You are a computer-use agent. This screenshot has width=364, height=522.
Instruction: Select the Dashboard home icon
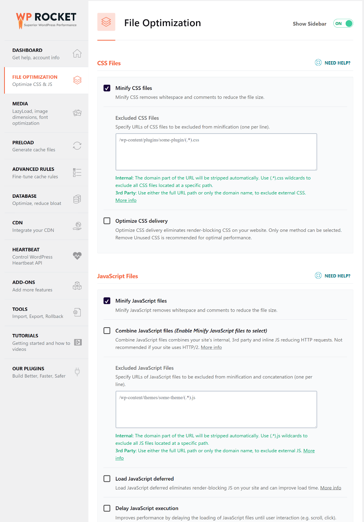pyautogui.click(x=77, y=54)
